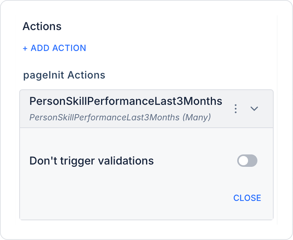
Task: Collapse the PersonSkillPerformanceLast3Months action chevron
Action: (x=254, y=109)
